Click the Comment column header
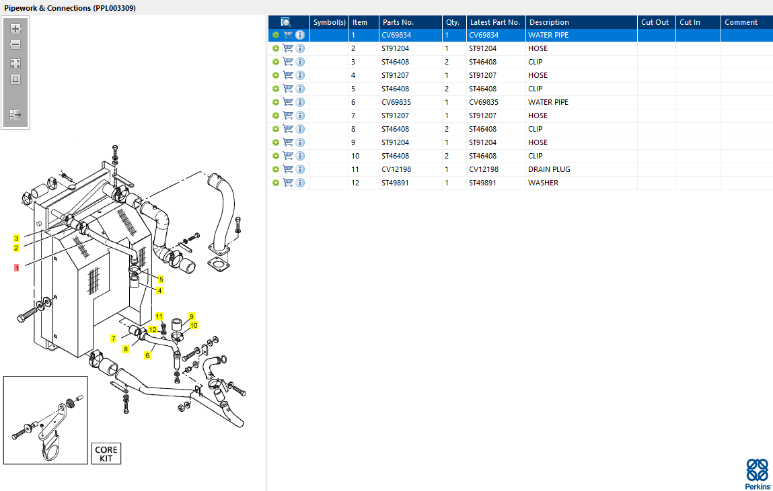 (x=747, y=22)
